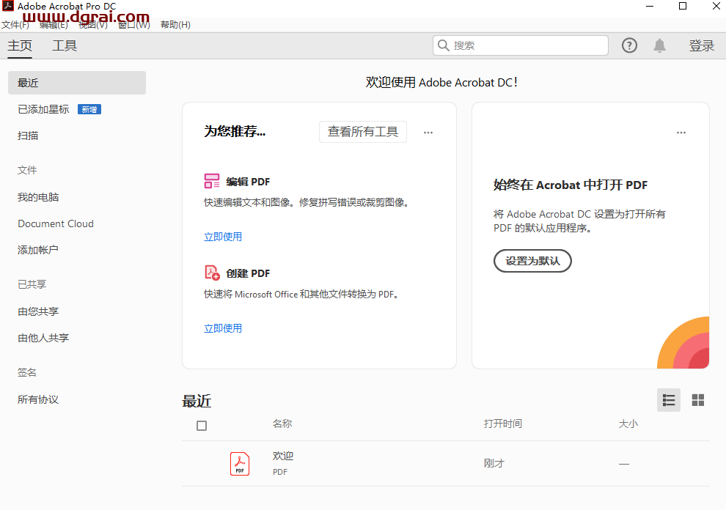Open Document Cloud in the sidebar
726x510 pixels.
point(55,223)
